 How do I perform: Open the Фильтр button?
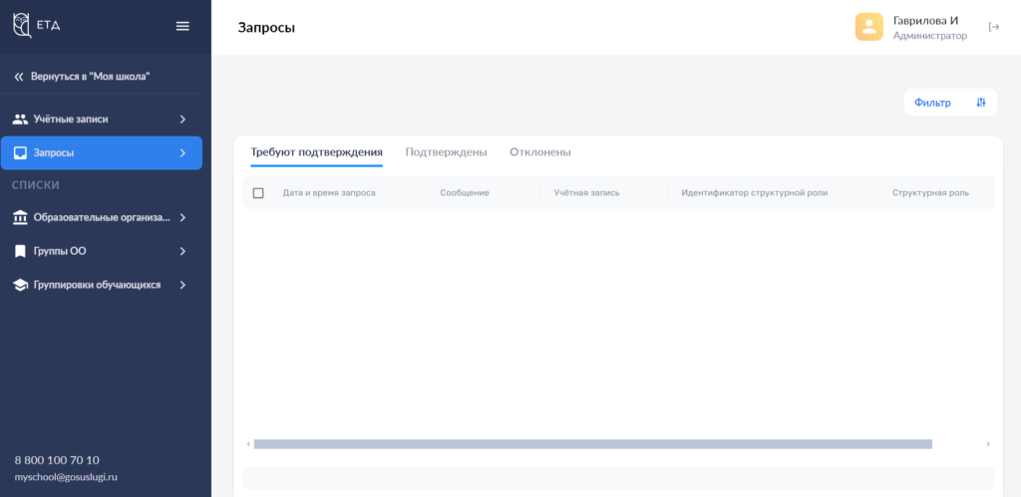[x=932, y=103]
